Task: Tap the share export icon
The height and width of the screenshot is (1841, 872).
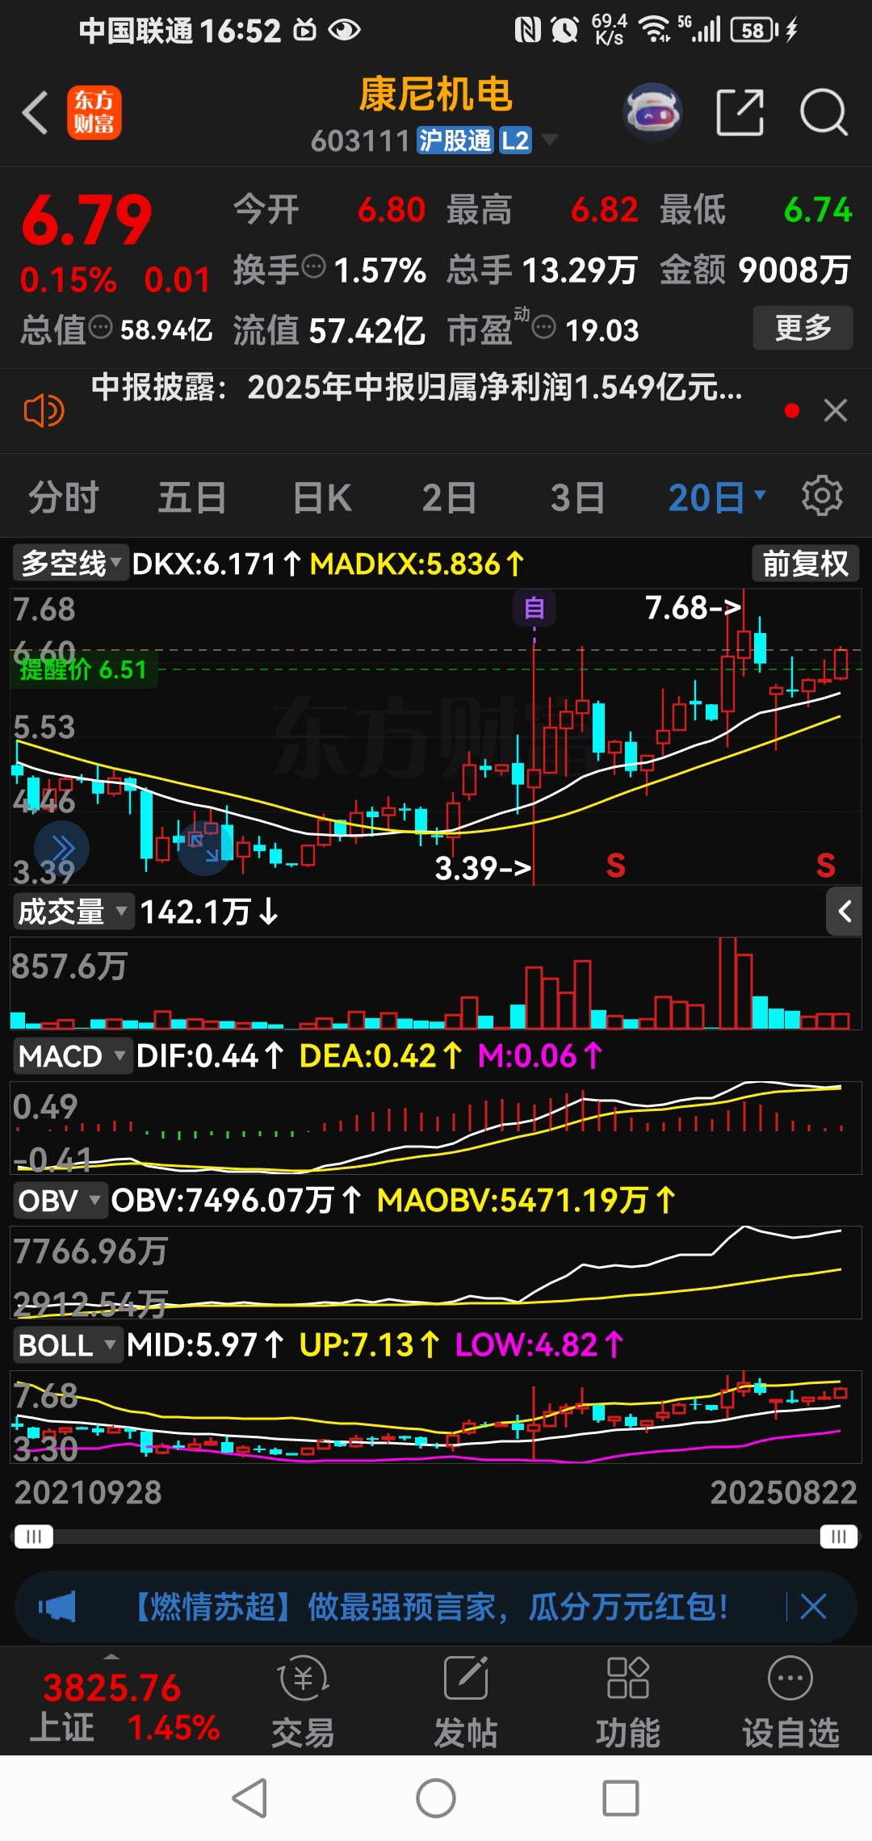Action: coord(740,112)
